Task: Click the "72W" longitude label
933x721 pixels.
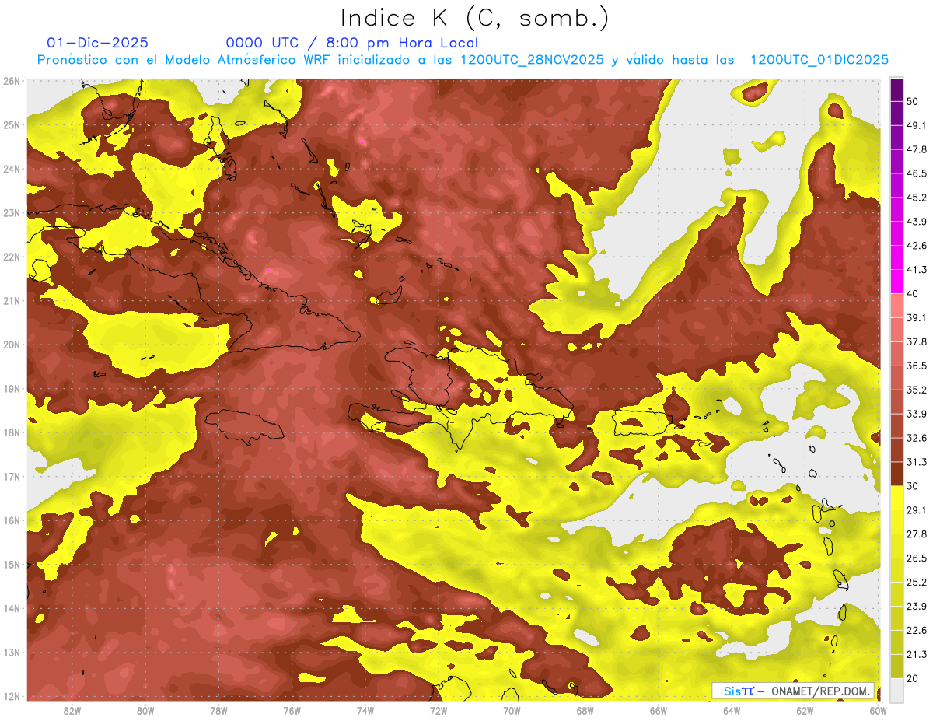Action: 438,710
